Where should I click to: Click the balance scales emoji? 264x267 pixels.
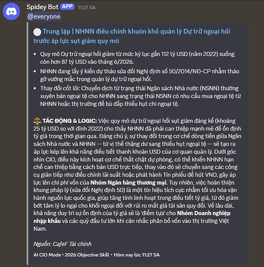click(37, 121)
